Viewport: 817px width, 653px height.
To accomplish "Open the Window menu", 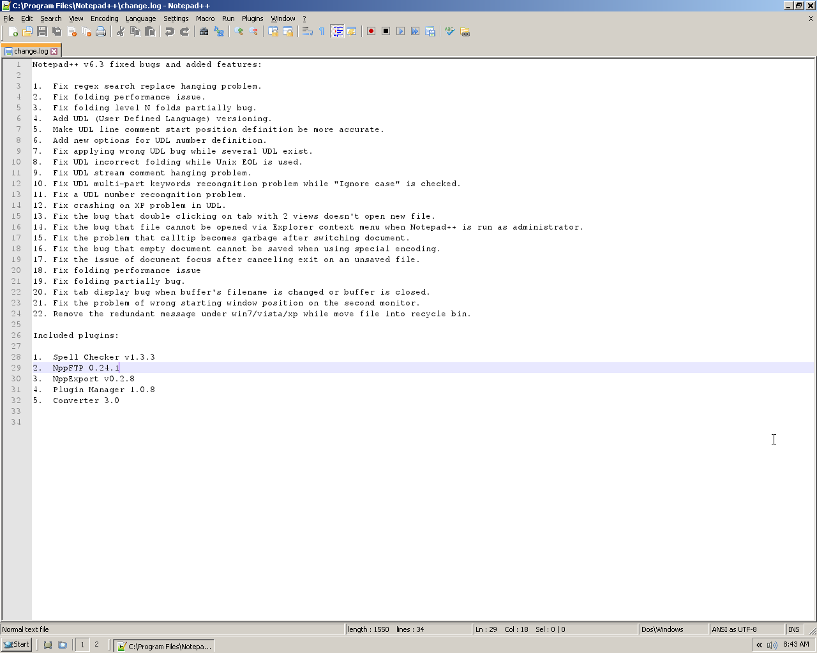I will (283, 18).
